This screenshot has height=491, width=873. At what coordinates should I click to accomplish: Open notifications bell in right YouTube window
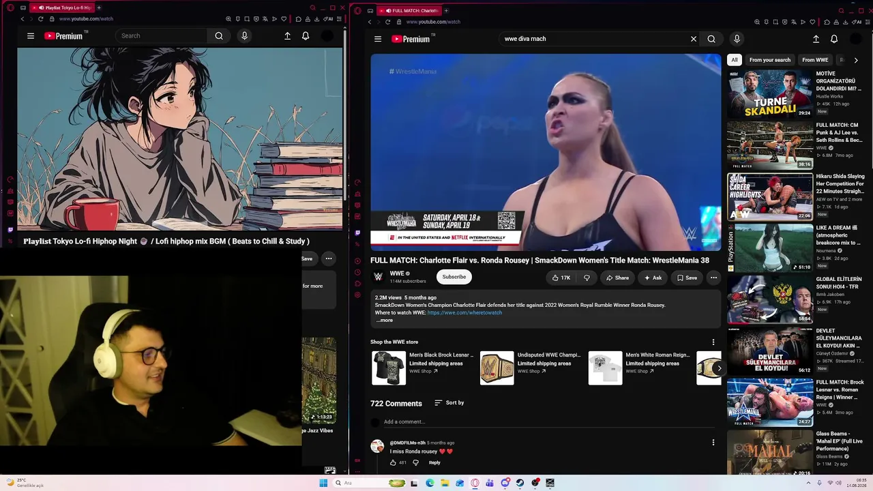pos(834,39)
